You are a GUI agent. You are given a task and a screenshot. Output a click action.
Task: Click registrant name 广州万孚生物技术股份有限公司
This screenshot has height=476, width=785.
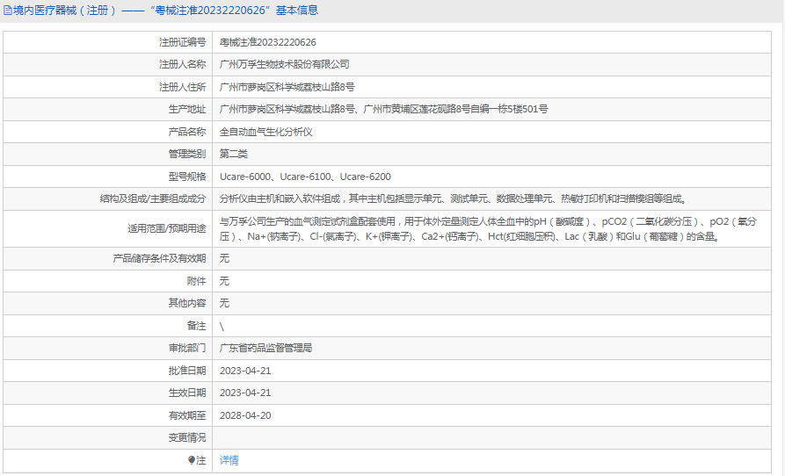pyautogui.click(x=284, y=64)
